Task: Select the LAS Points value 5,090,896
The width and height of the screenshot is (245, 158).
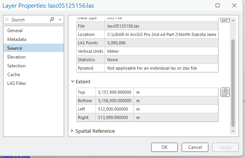Action: (161, 43)
